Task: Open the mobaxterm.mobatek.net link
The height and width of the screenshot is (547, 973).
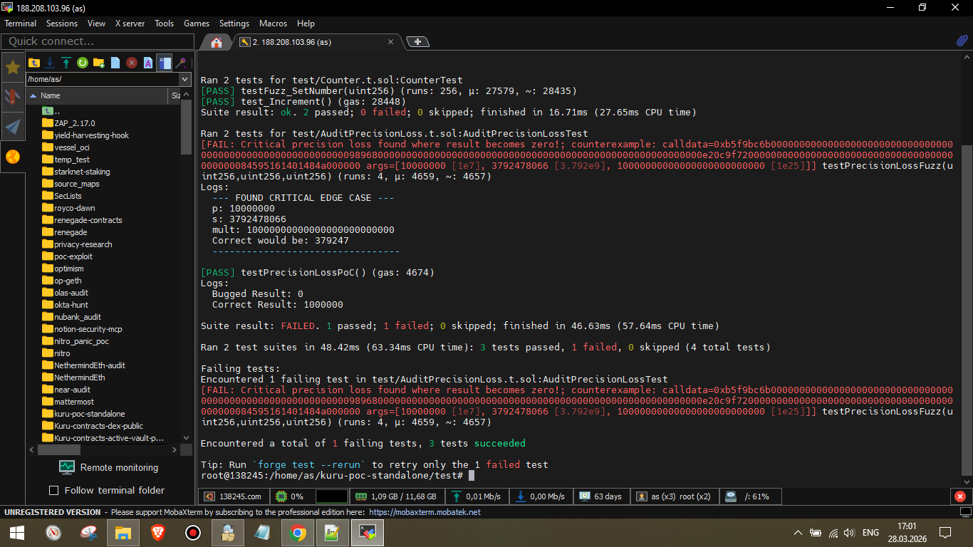Action: pyautogui.click(x=425, y=512)
